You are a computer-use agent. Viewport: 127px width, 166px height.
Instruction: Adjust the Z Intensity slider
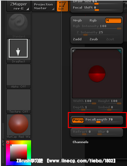pyautogui.click(x=97, y=33)
